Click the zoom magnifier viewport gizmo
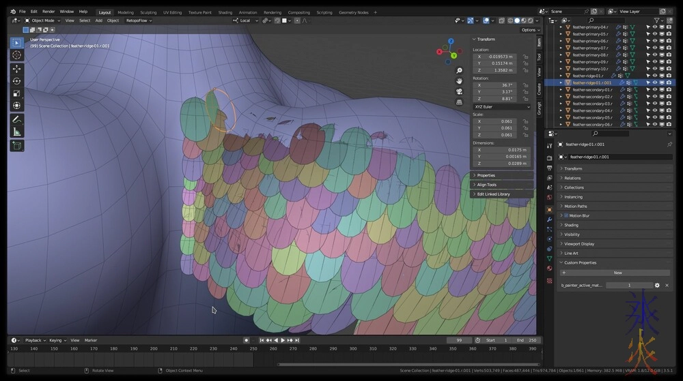The height and width of the screenshot is (381, 683). (459, 71)
